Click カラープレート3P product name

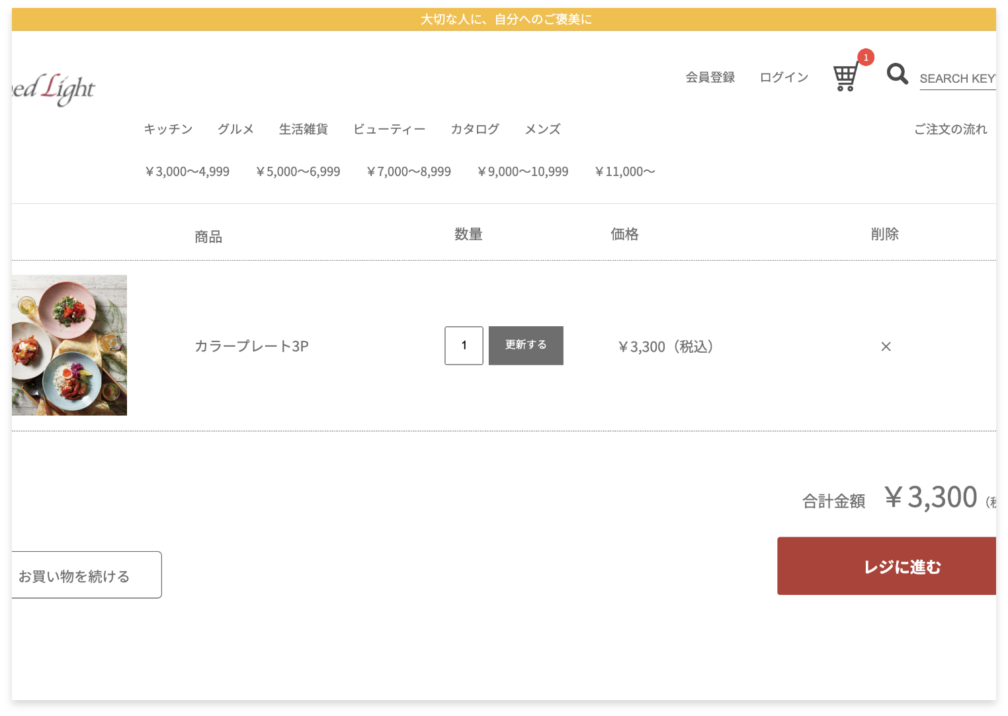[x=251, y=346]
